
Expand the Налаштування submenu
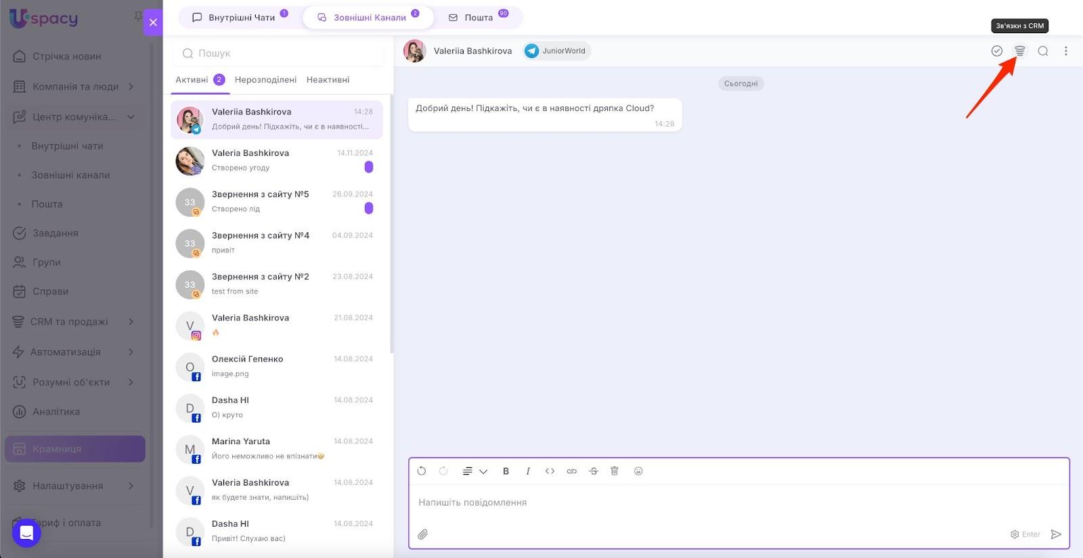[131, 486]
